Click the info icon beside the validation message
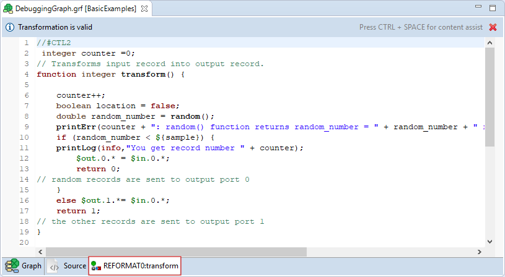The width and height of the screenshot is (505, 277). pos(10,27)
